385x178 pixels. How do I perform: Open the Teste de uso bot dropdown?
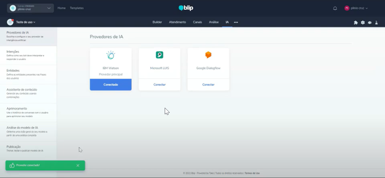tap(25, 22)
